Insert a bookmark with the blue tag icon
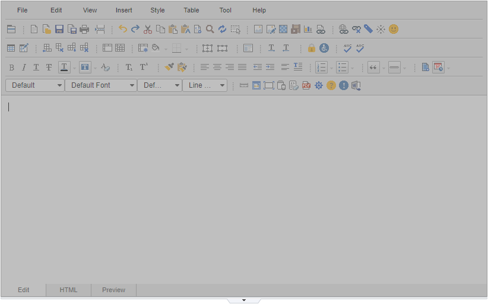 [x=368, y=29]
